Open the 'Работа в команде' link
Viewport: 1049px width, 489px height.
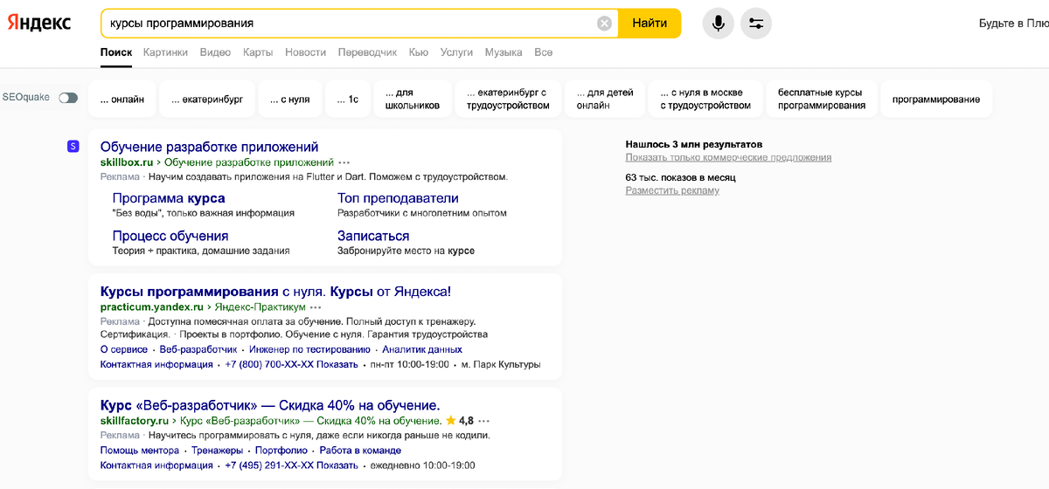360,451
